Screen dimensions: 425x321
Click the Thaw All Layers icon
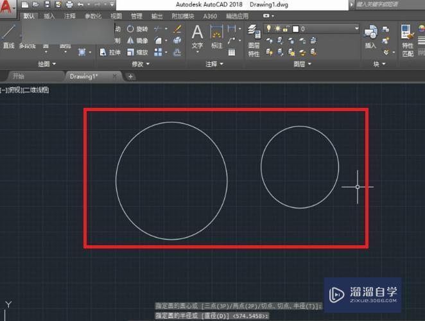[291, 52]
